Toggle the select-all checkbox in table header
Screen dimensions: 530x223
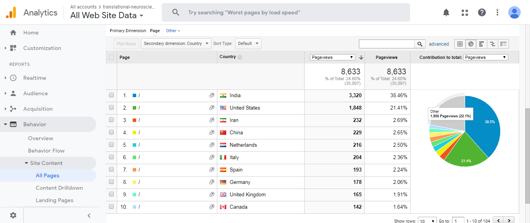(112, 57)
